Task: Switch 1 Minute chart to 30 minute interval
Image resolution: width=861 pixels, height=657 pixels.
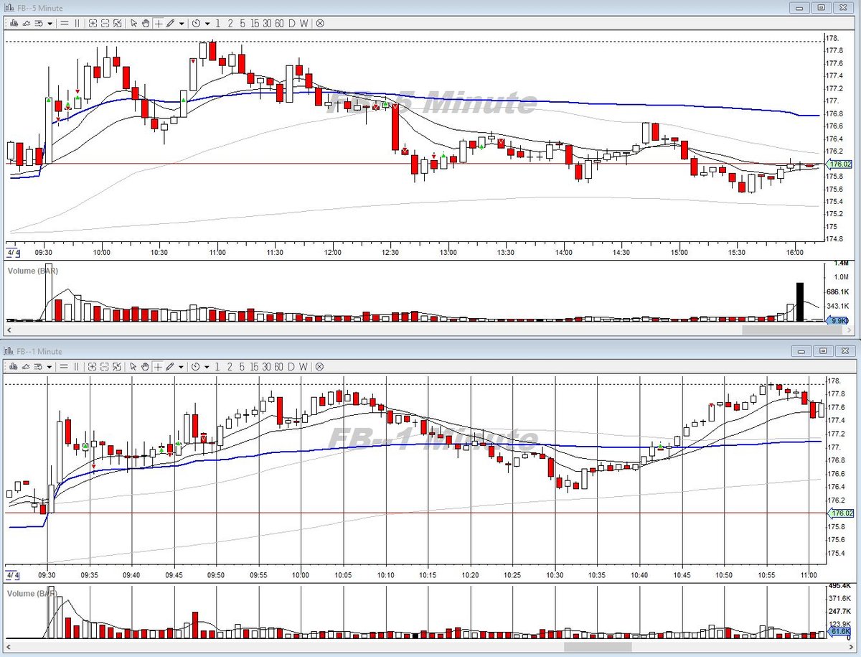Action: pos(267,365)
